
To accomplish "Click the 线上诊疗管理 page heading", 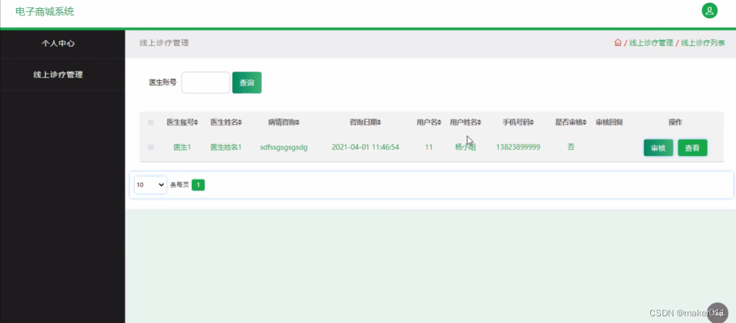I will 164,43.
